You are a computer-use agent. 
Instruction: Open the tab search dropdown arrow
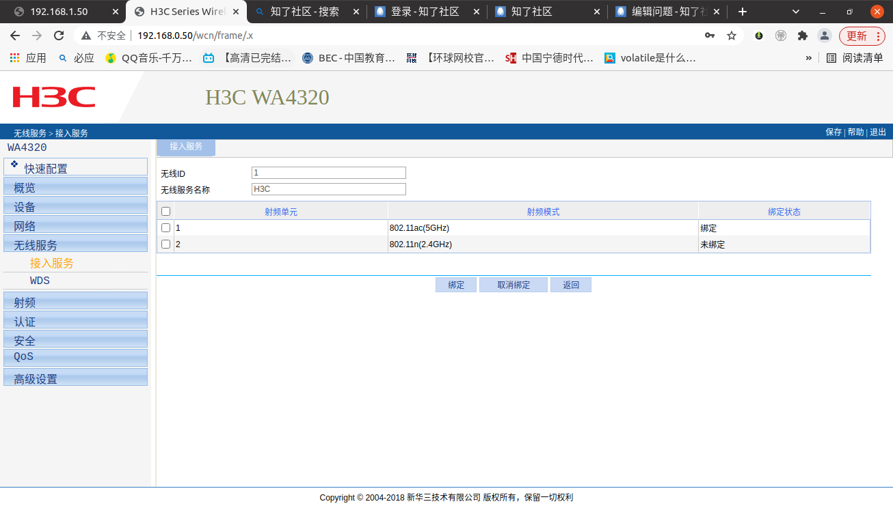click(x=796, y=12)
